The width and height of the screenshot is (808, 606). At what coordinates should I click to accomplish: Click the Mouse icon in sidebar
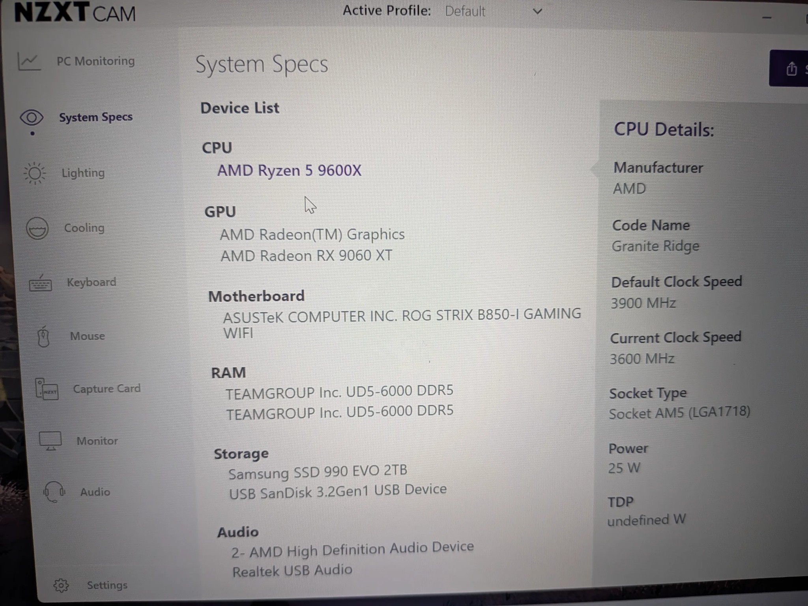43,337
